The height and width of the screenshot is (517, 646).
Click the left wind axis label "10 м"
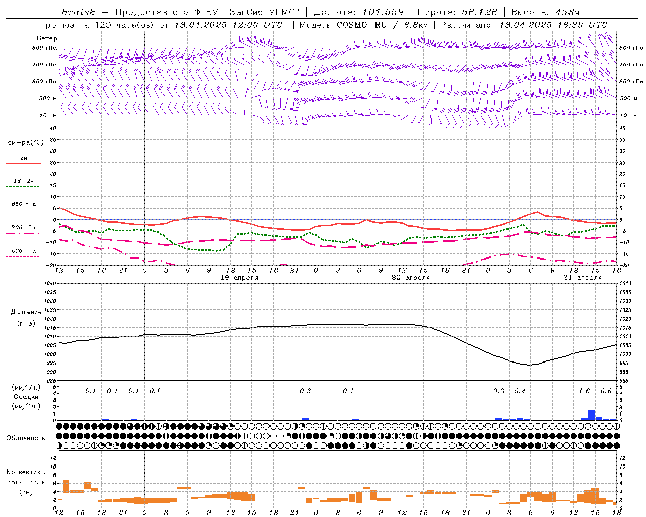(49, 116)
